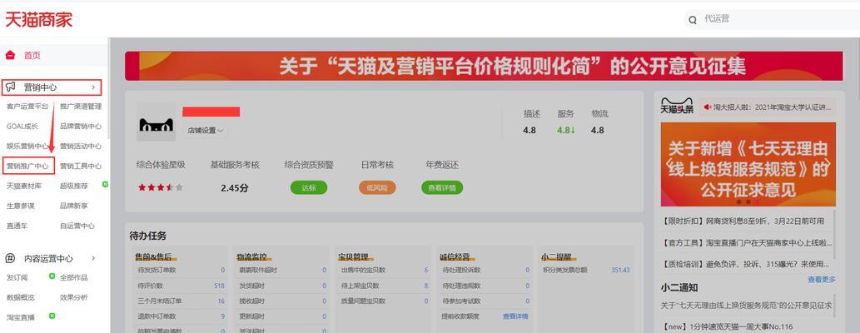Click the green N badge beside 淘宝直播

(x=52, y=316)
